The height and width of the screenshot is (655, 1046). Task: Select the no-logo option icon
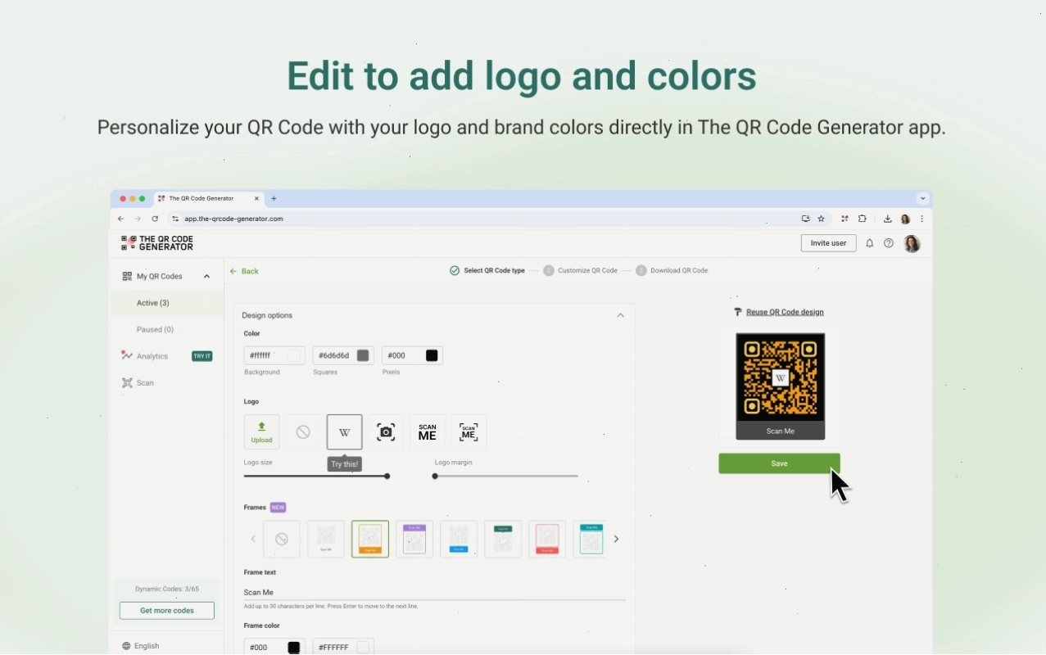pos(303,431)
